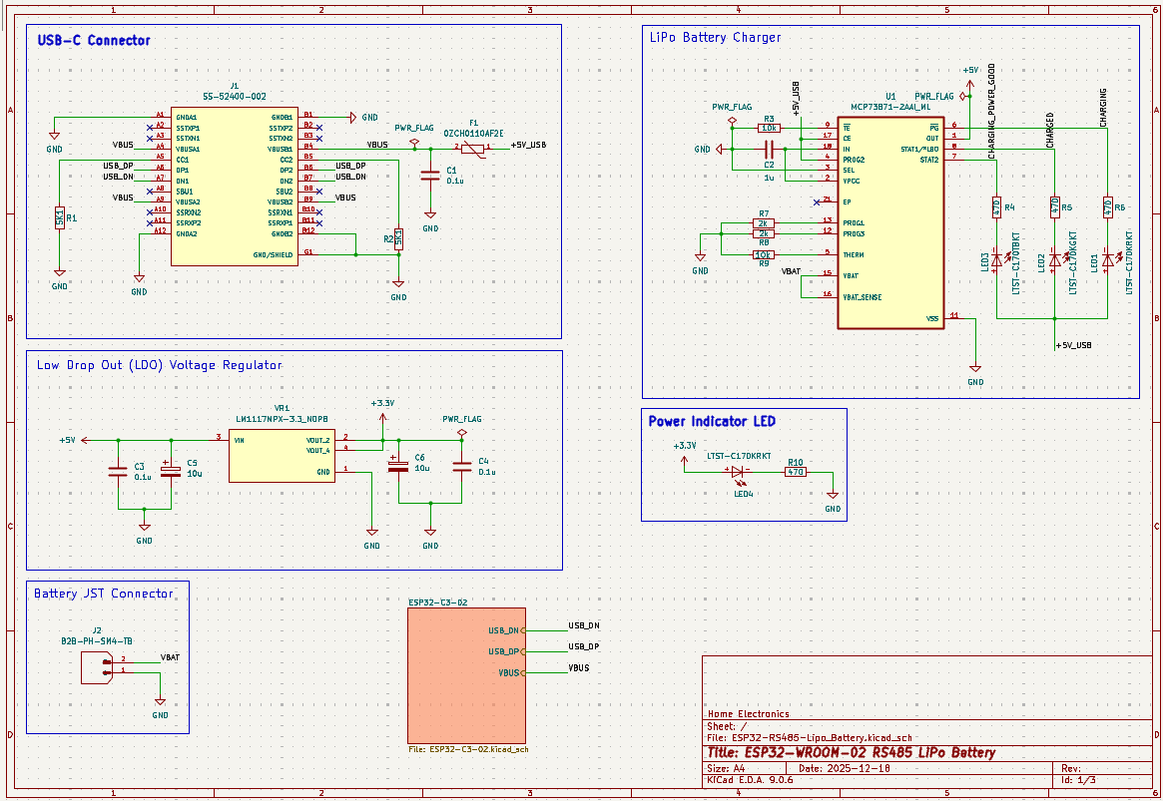This screenshot has width=1163, height=801.
Task: Select the JST battery connector J2
Action: [96, 666]
